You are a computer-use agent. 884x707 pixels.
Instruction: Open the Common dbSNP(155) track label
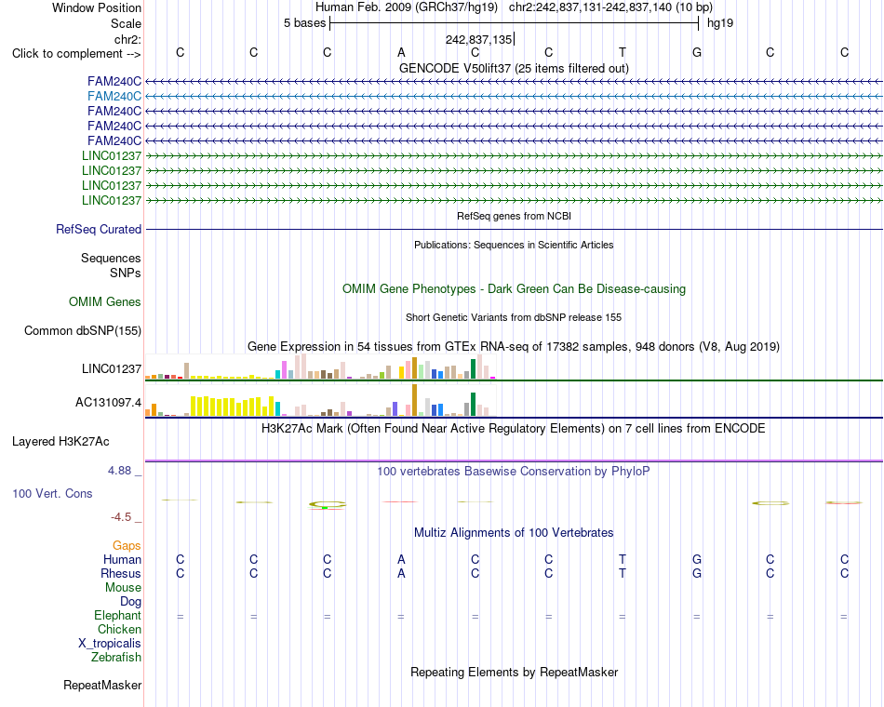coord(83,331)
